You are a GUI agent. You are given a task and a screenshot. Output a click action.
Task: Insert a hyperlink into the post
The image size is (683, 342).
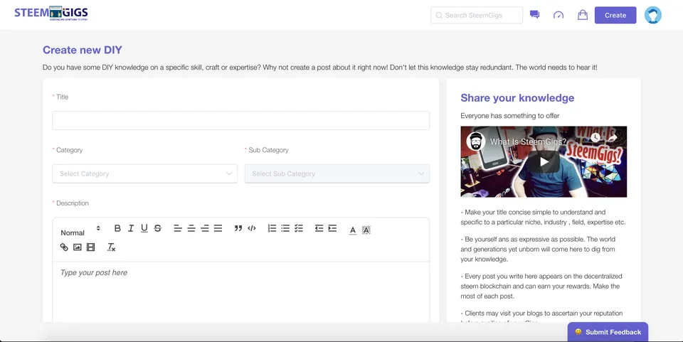click(x=64, y=247)
